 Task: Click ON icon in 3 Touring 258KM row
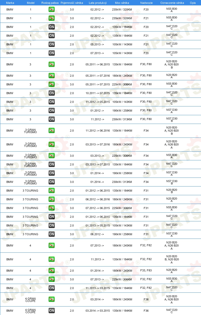[52, 234]
